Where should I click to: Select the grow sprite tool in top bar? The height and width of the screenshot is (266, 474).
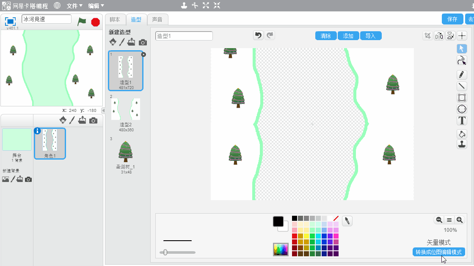pyautogui.click(x=206, y=5)
